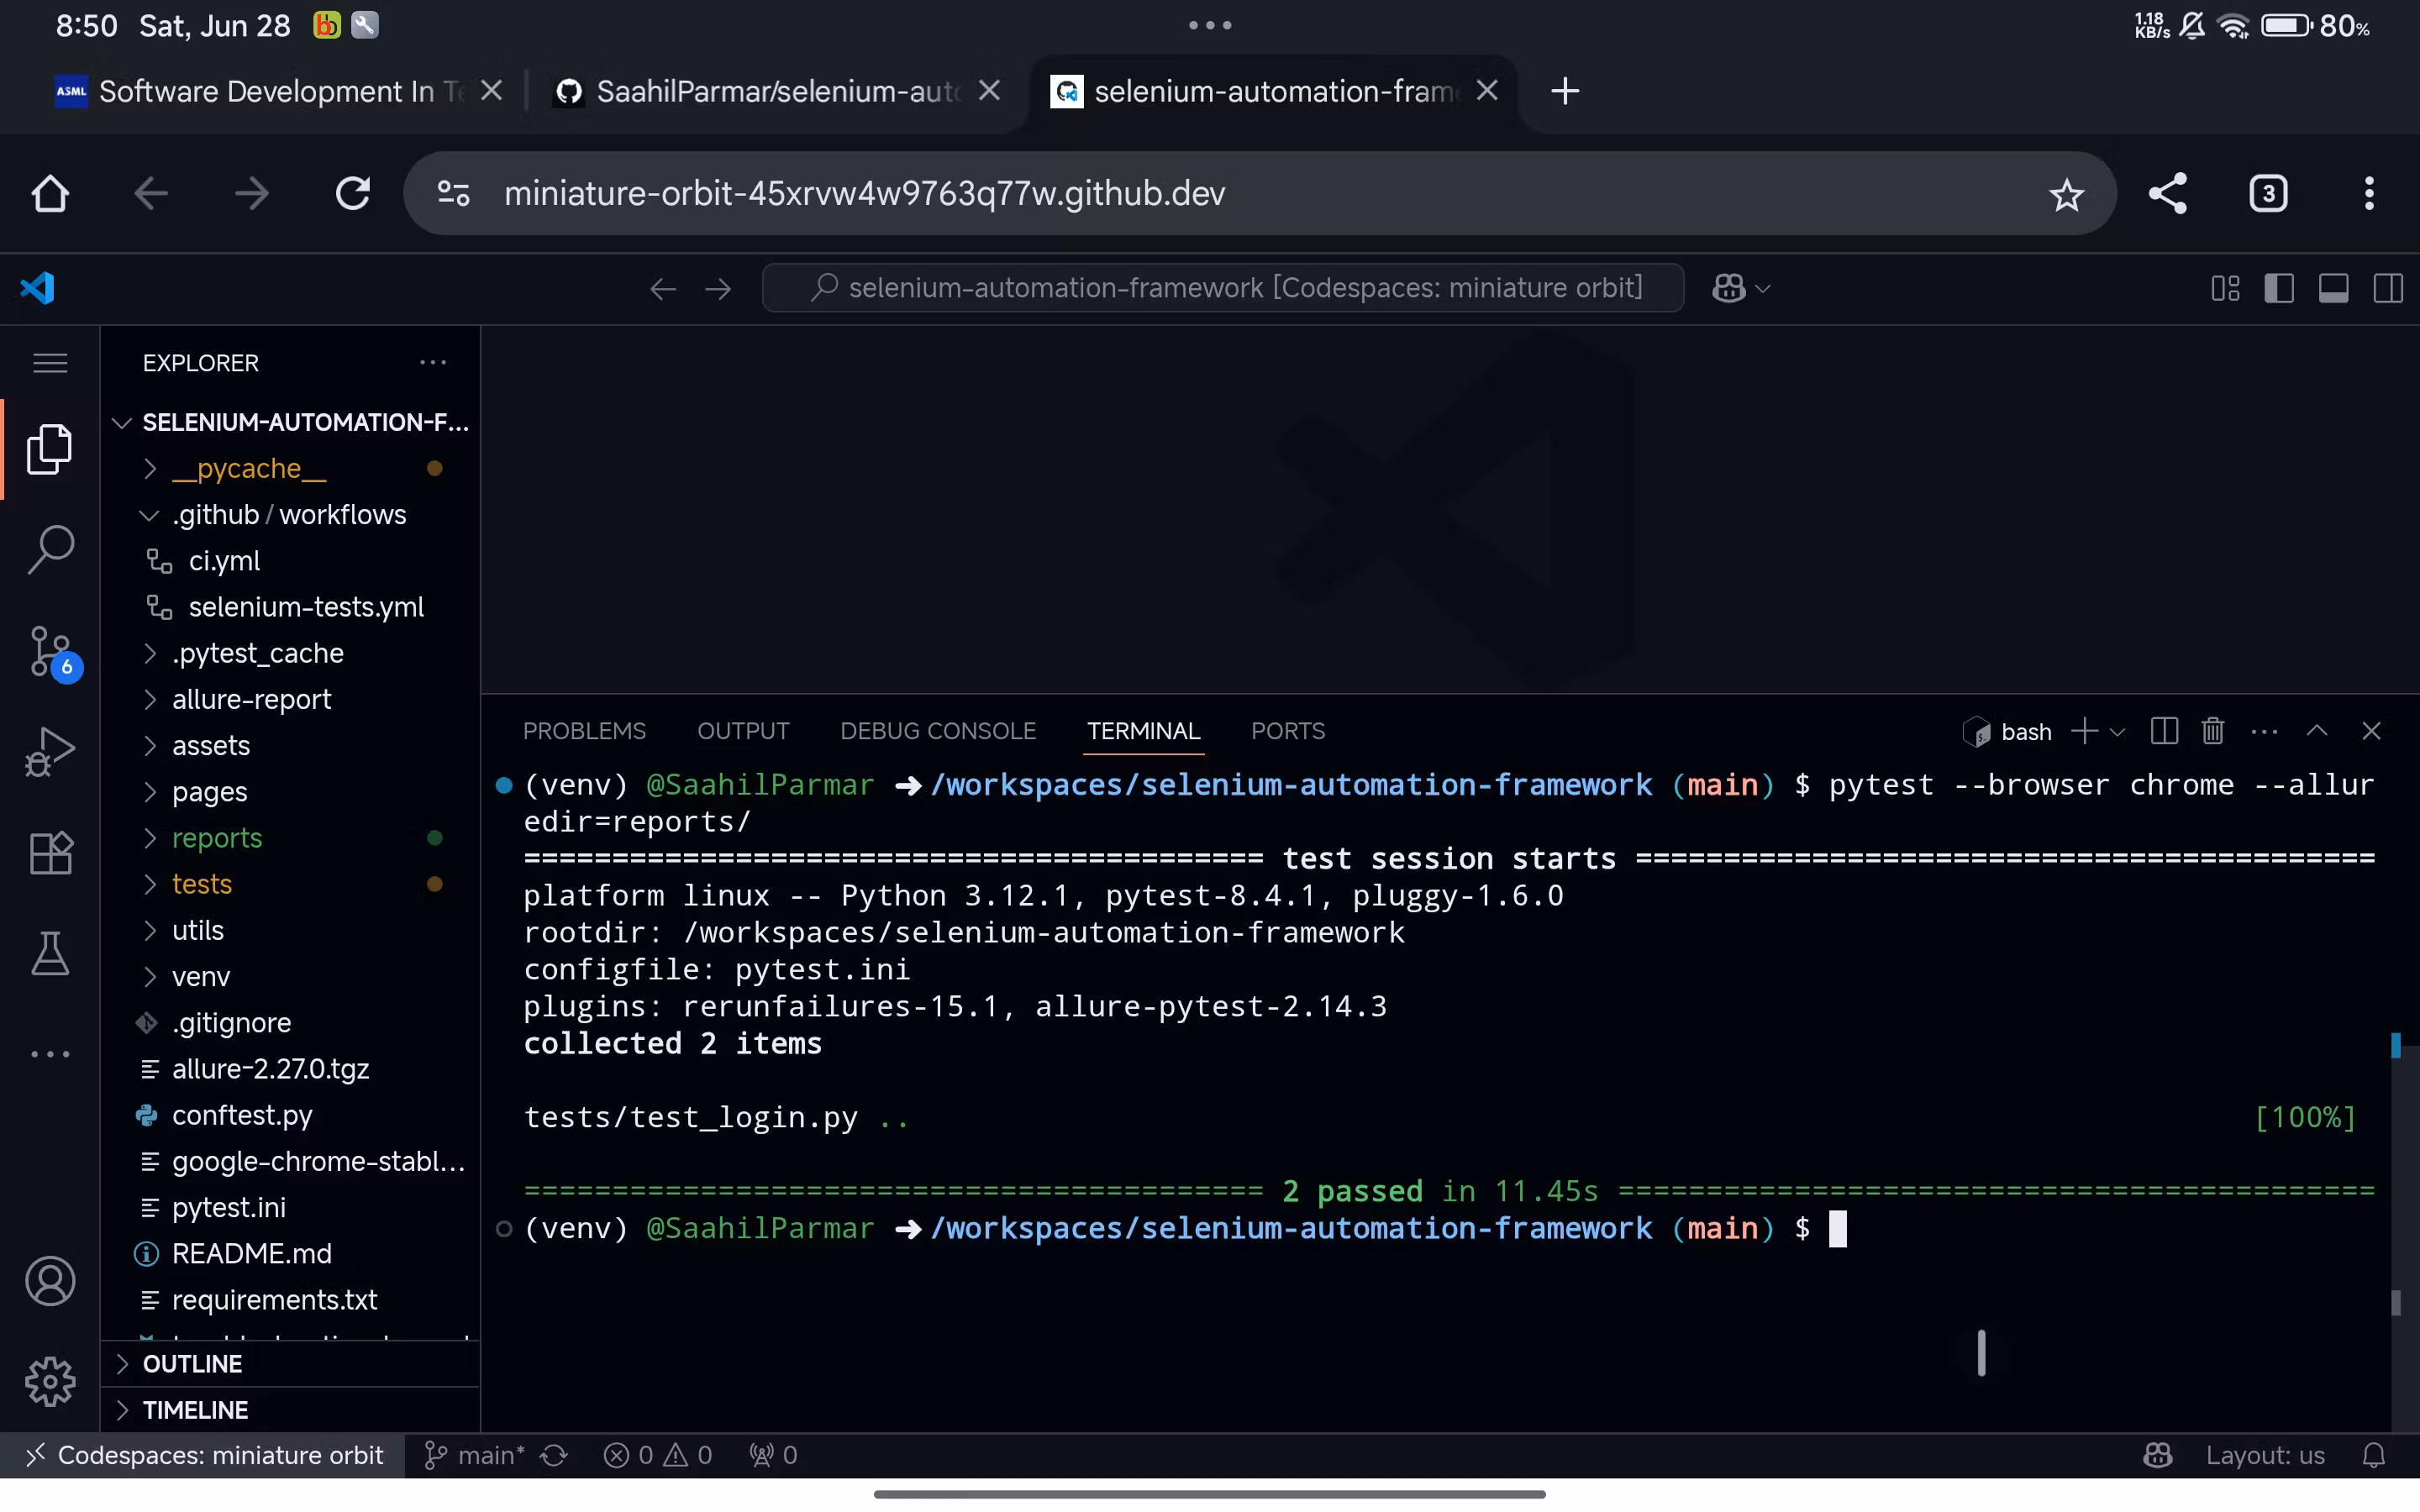Toggle the bottom panel visibility
The height and width of the screenshot is (1512, 2420).
tap(2333, 288)
